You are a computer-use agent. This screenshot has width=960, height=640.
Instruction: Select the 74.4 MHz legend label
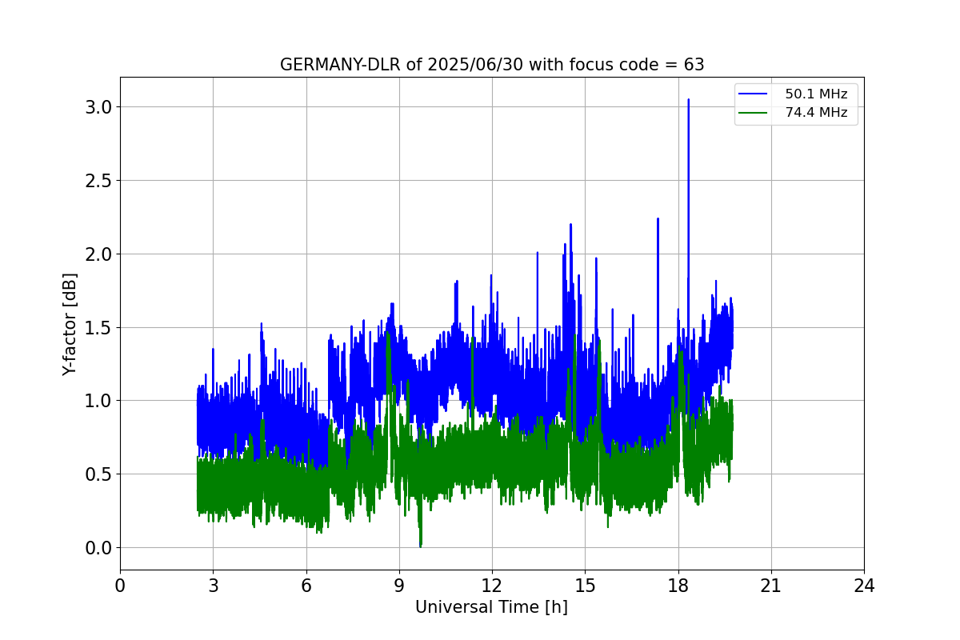click(816, 113)
